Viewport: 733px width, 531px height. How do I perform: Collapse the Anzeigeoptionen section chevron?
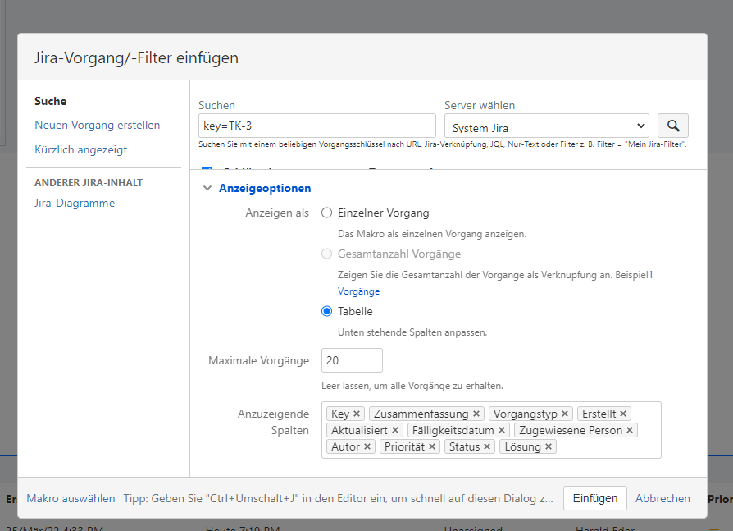pyautogui.click(x=207, y=188)
